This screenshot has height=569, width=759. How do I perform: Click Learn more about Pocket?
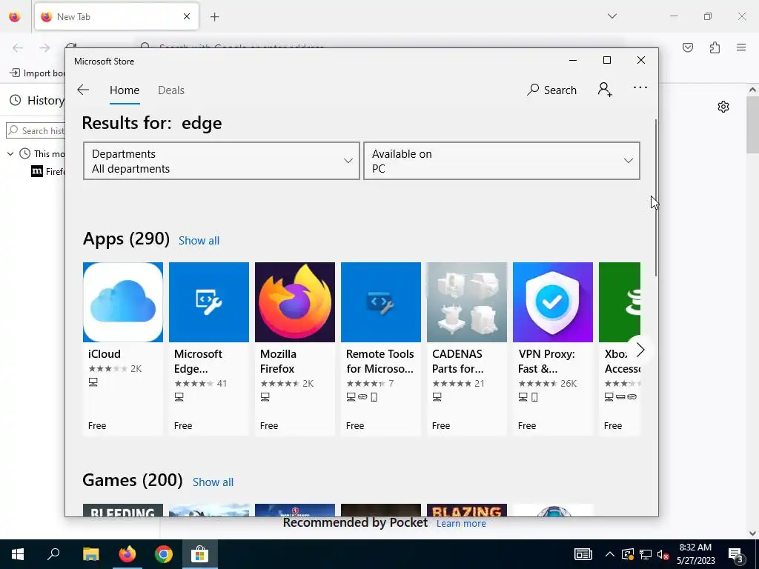click(x=461, y=524)
